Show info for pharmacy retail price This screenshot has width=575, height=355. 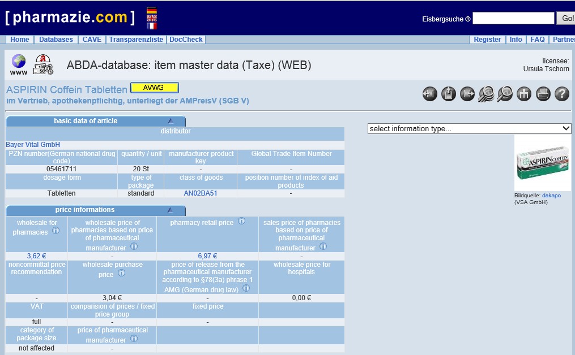242,220
